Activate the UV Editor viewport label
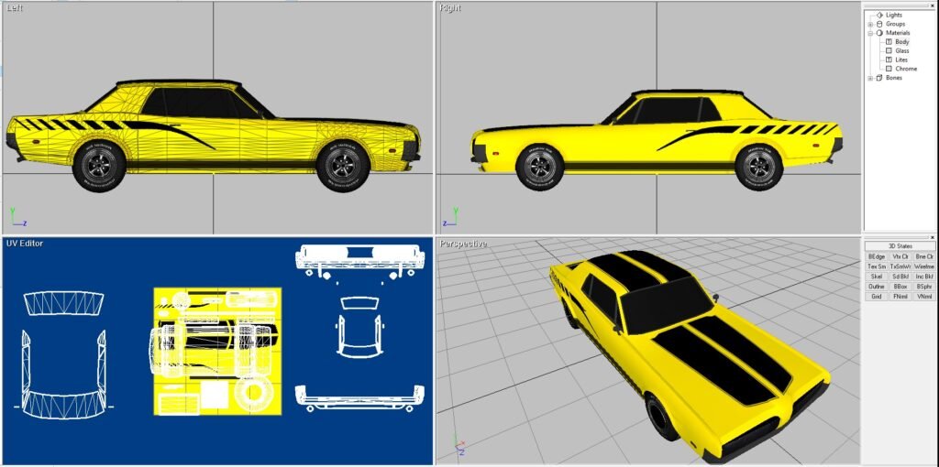Viewport: 939px width, 467px height. [x=25, y=244]
